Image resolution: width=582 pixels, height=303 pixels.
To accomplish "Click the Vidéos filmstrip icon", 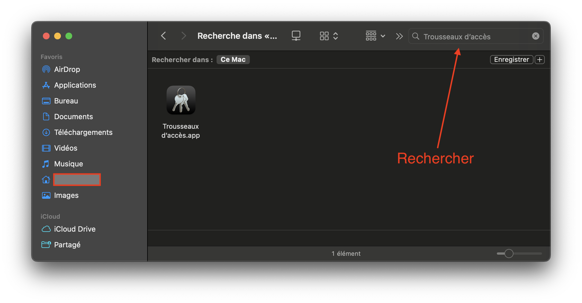I will tap(46, 148).
